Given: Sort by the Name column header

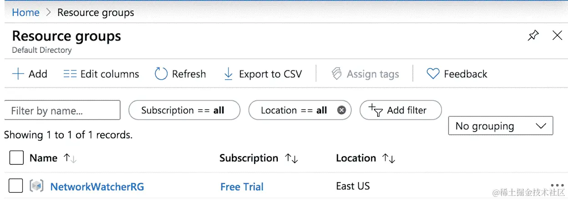Looking at the screenshot, I should pyautogui.click(x=43, y=158).
